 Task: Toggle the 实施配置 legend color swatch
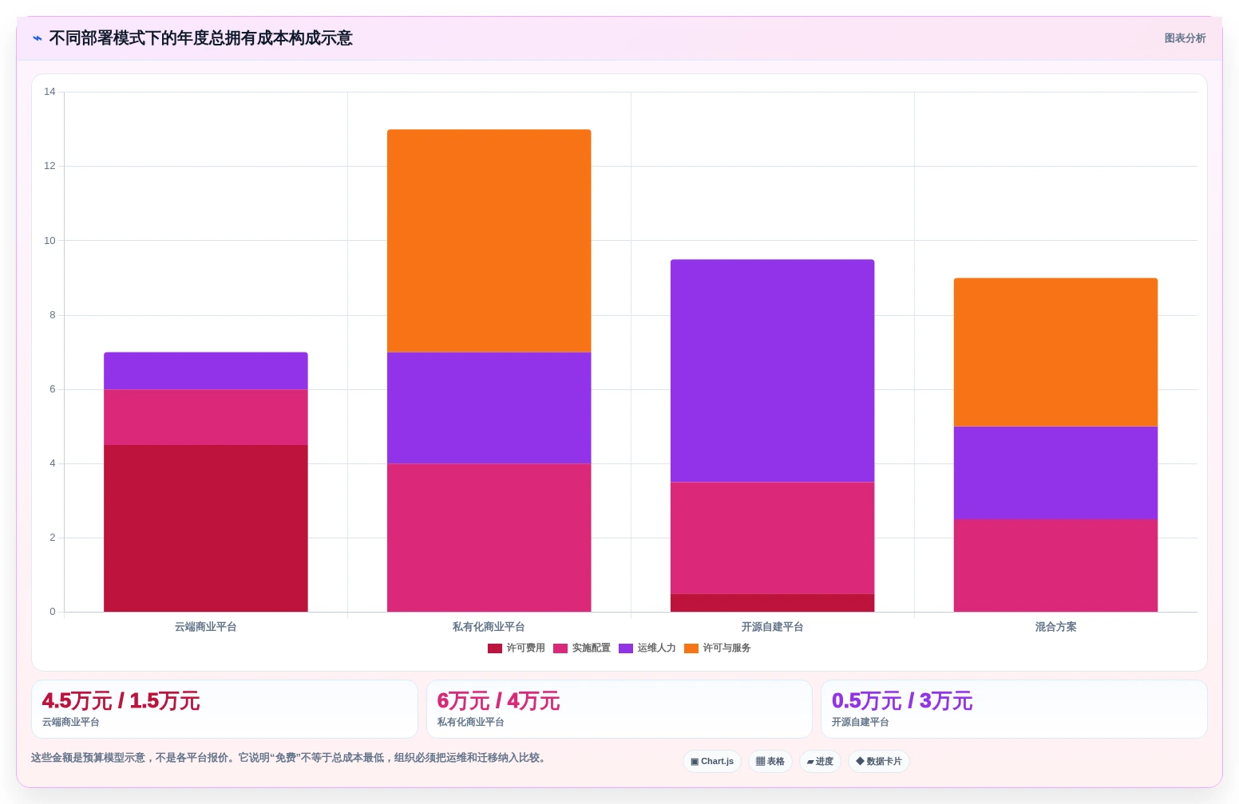click(560, 648)
